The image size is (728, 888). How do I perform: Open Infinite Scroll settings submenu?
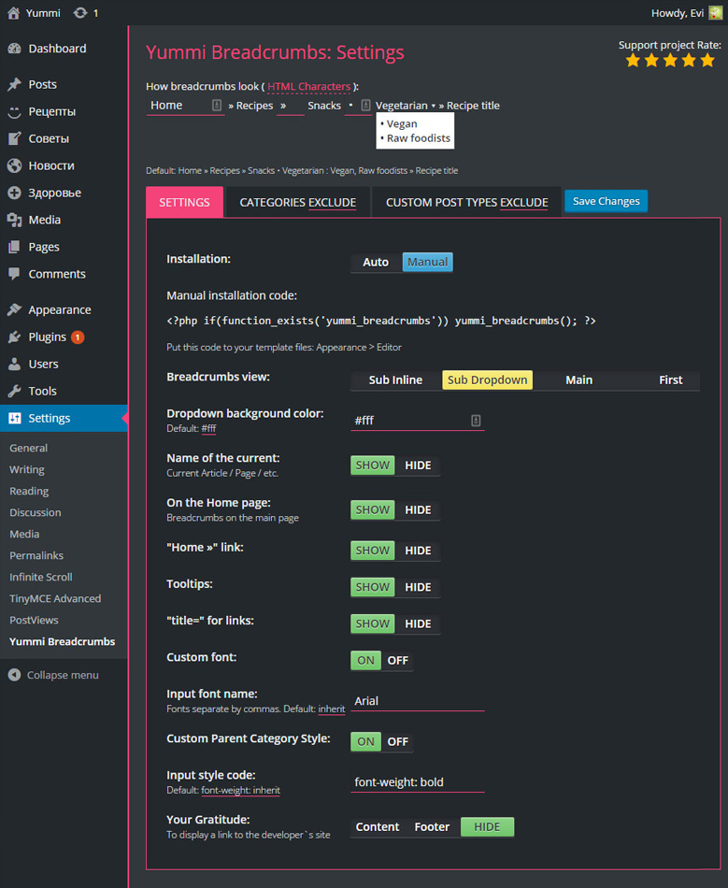click(41, 577)
